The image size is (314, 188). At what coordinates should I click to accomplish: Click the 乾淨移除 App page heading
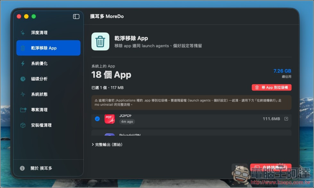[131, 38]
